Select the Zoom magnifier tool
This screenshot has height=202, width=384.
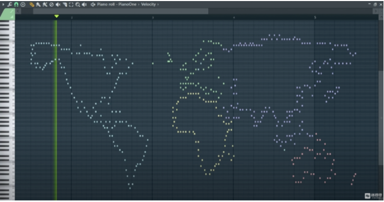click(x=78, y=4)
